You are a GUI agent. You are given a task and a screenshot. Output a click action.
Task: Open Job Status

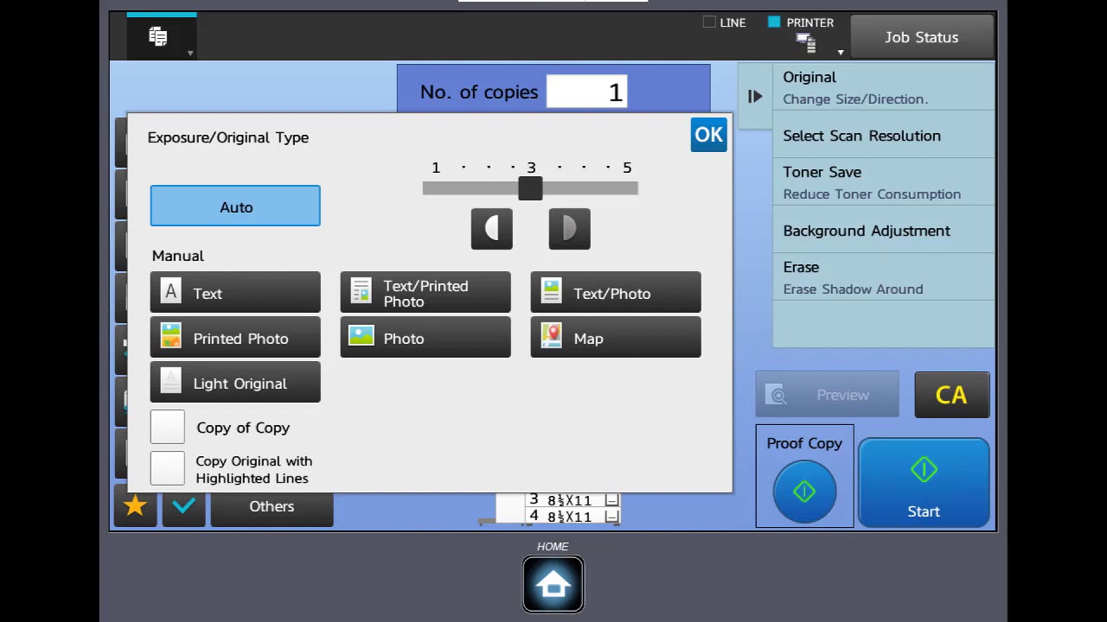(x=922, y=37)
